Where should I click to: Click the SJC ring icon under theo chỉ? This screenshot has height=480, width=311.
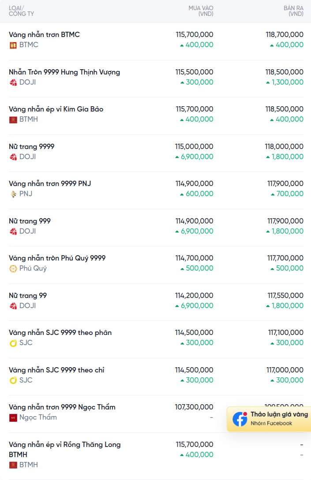tap(13, 380)
